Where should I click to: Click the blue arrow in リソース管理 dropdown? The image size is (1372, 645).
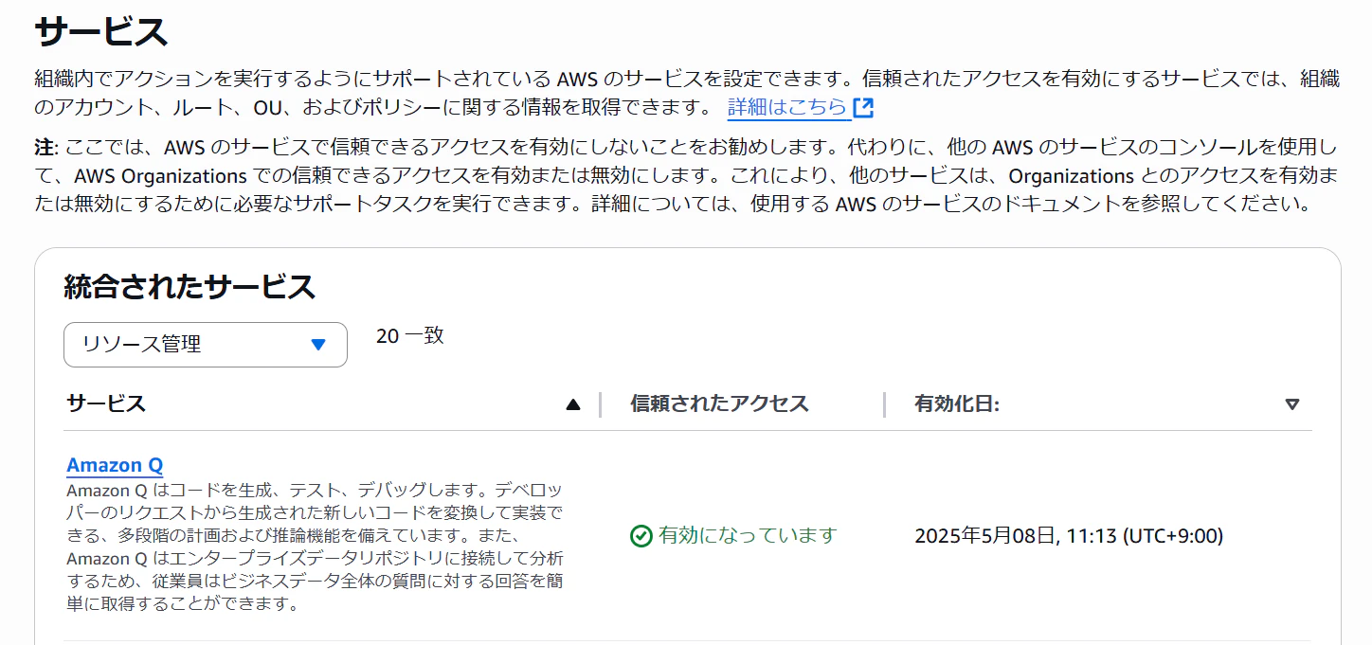click(318, 345)
